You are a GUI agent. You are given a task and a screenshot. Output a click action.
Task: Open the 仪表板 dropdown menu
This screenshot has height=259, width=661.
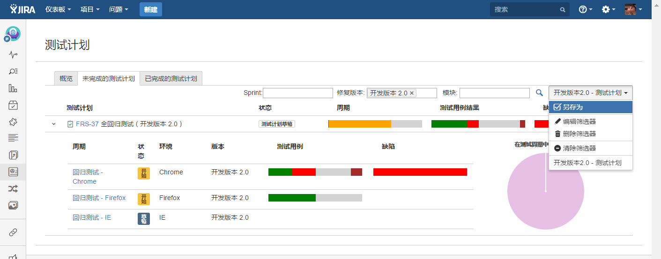(58, 9)
